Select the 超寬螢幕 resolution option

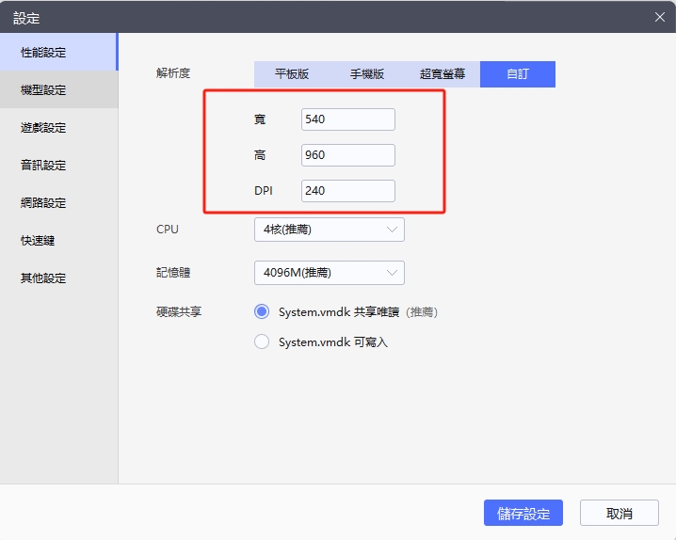click(443, 74)
